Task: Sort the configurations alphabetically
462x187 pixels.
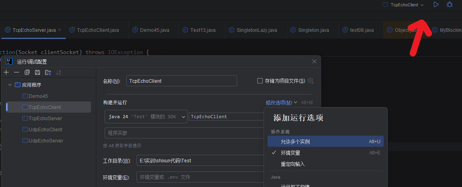Action: [58, 72]
